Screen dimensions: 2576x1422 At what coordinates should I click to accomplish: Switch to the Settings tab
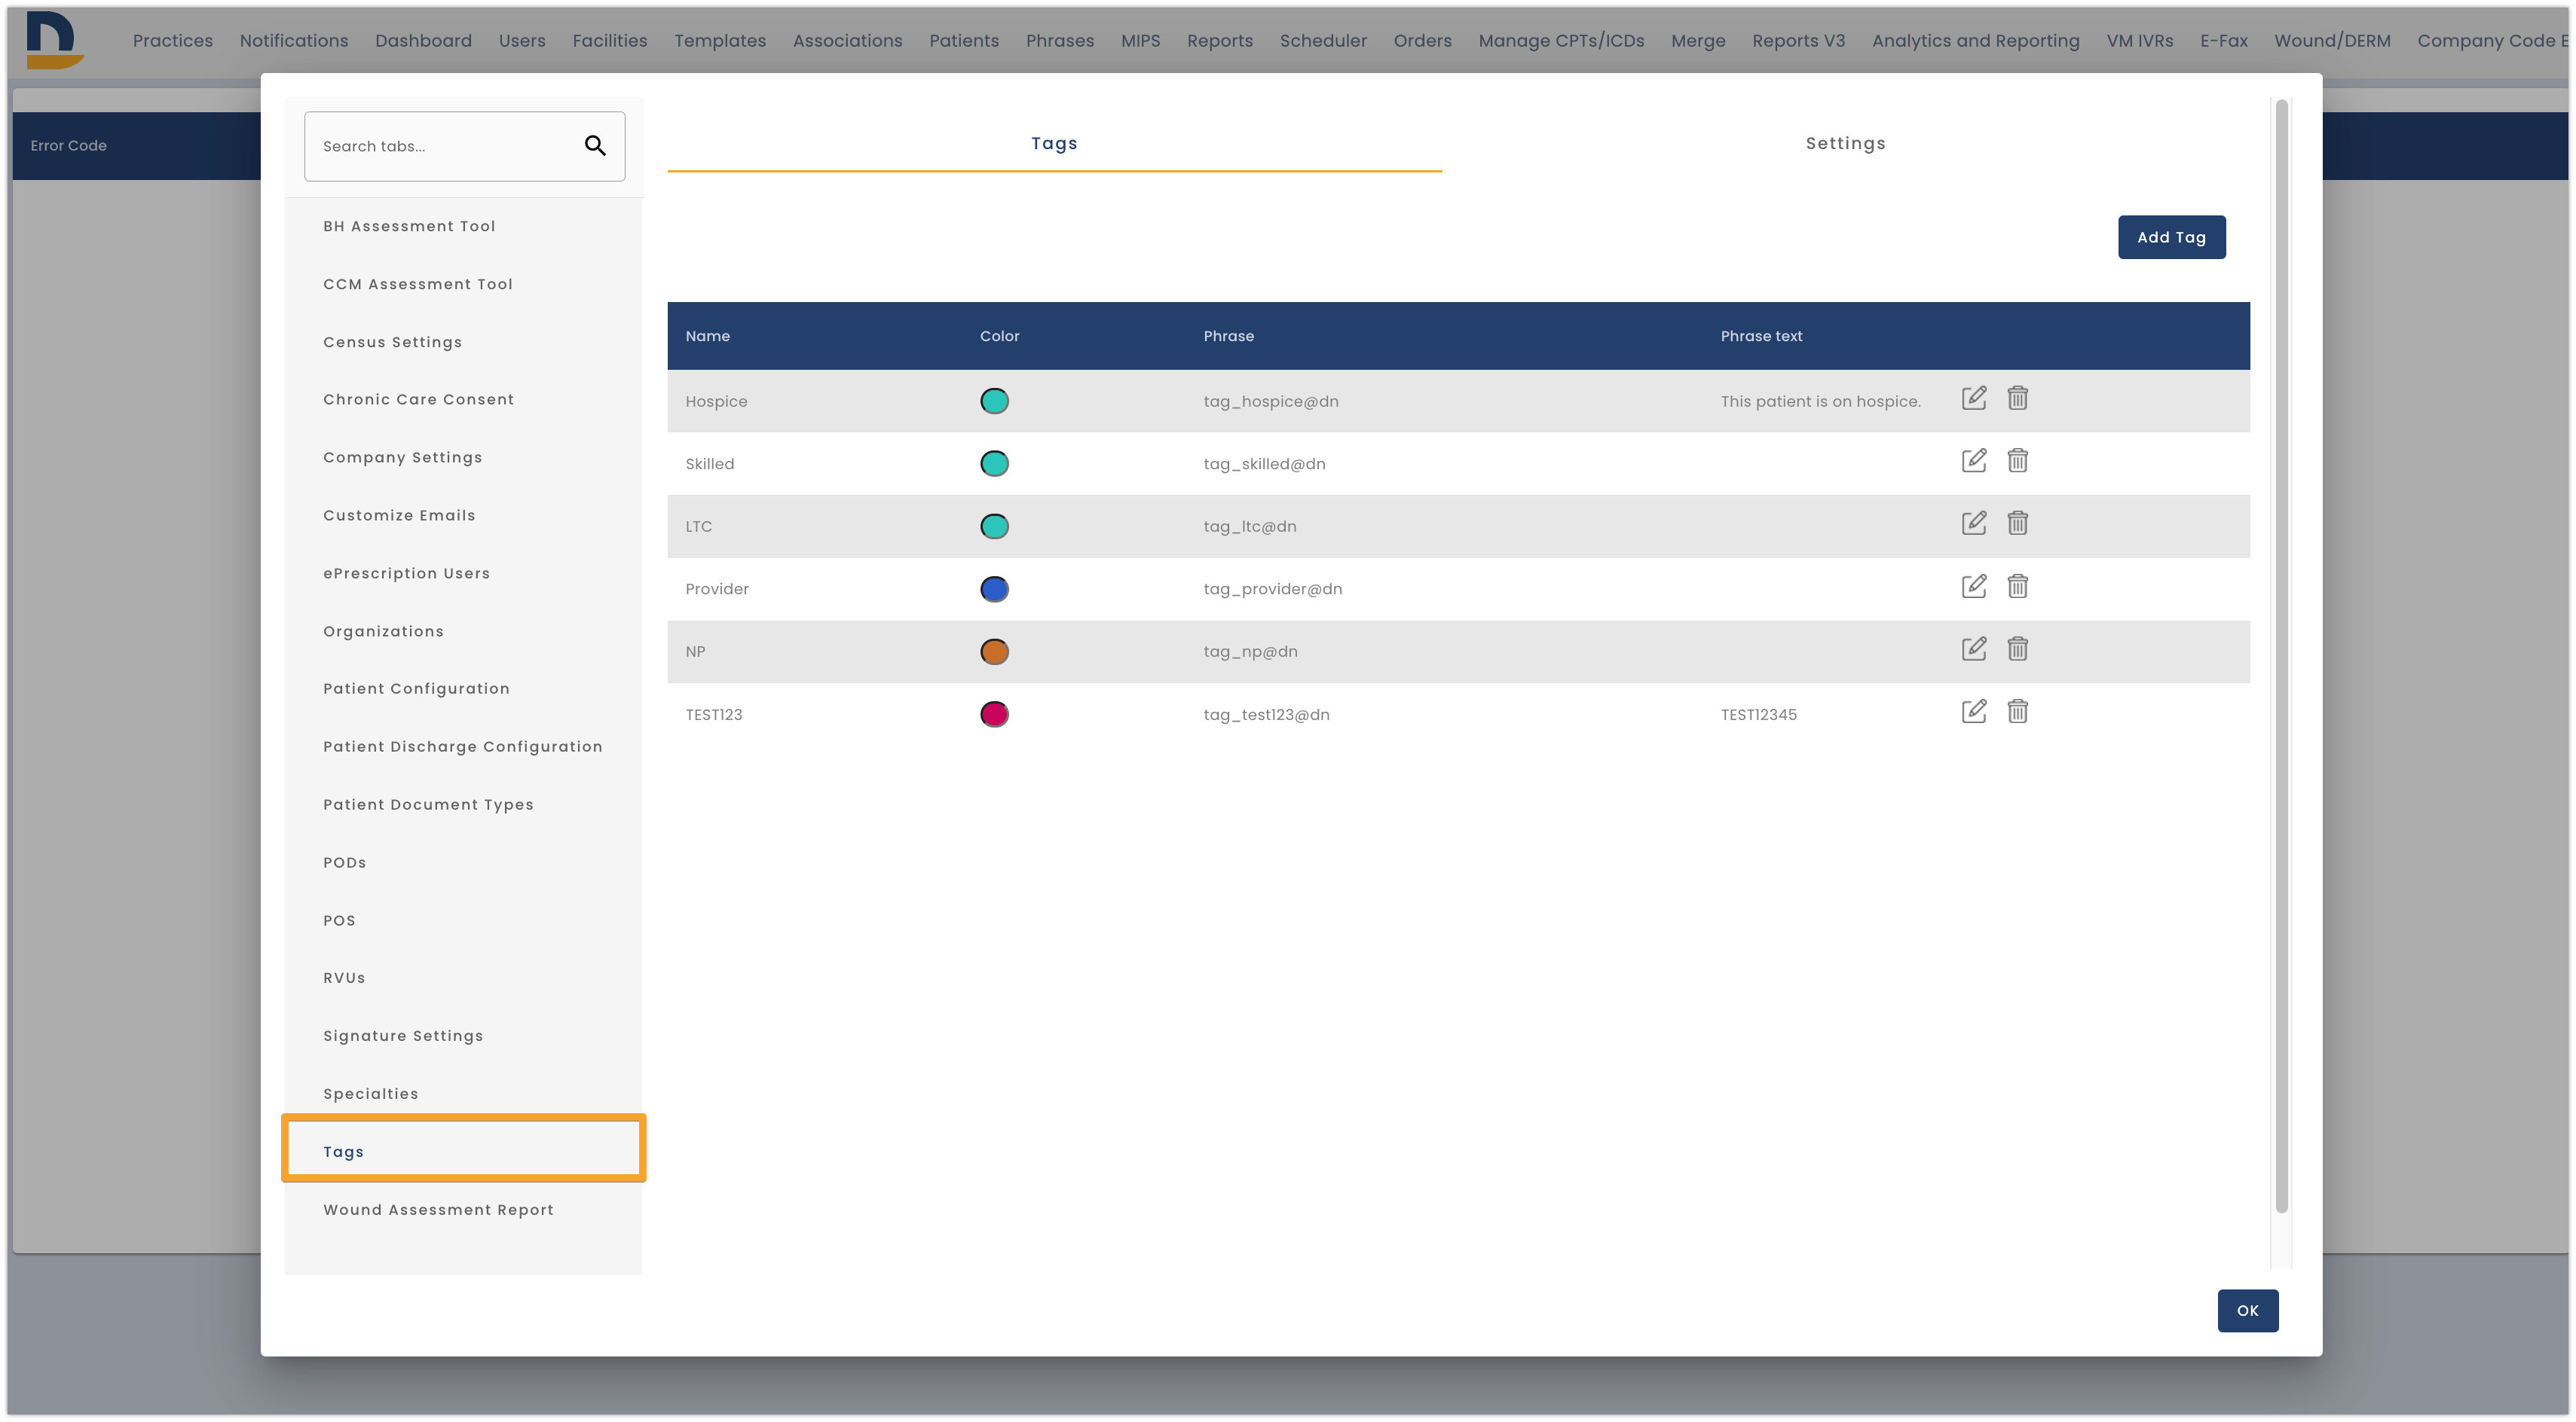[x=1845, y=143]
